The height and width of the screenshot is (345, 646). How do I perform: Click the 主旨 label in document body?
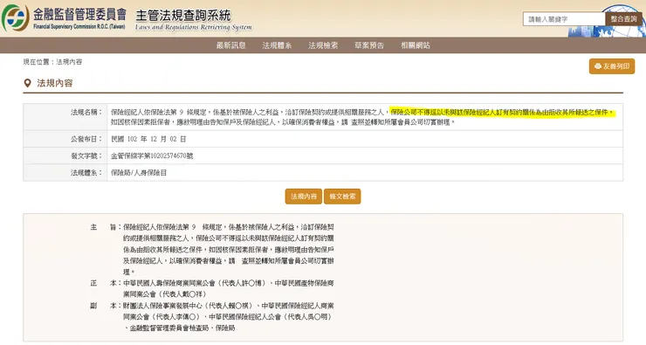tap(106, 227)
